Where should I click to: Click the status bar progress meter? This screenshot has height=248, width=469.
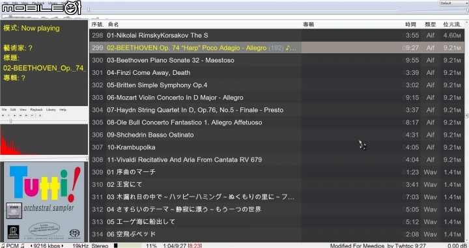(128, 245)
